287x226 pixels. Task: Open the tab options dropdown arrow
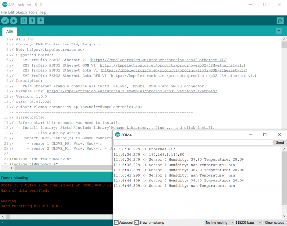(x=279, y=31)
